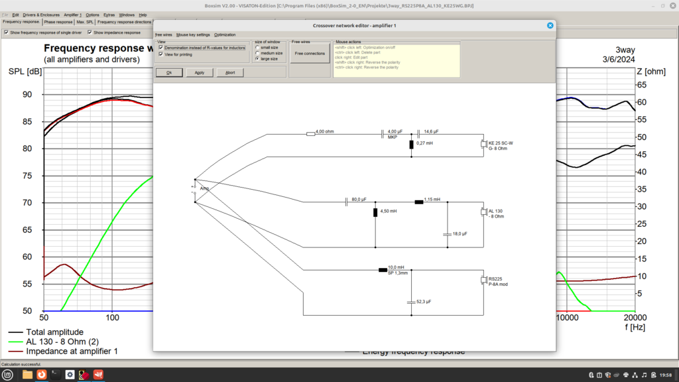Viewport: 679px width, 382px height.
Task: Open the Bluetooth tray icon
Action: tap(591, 375)
